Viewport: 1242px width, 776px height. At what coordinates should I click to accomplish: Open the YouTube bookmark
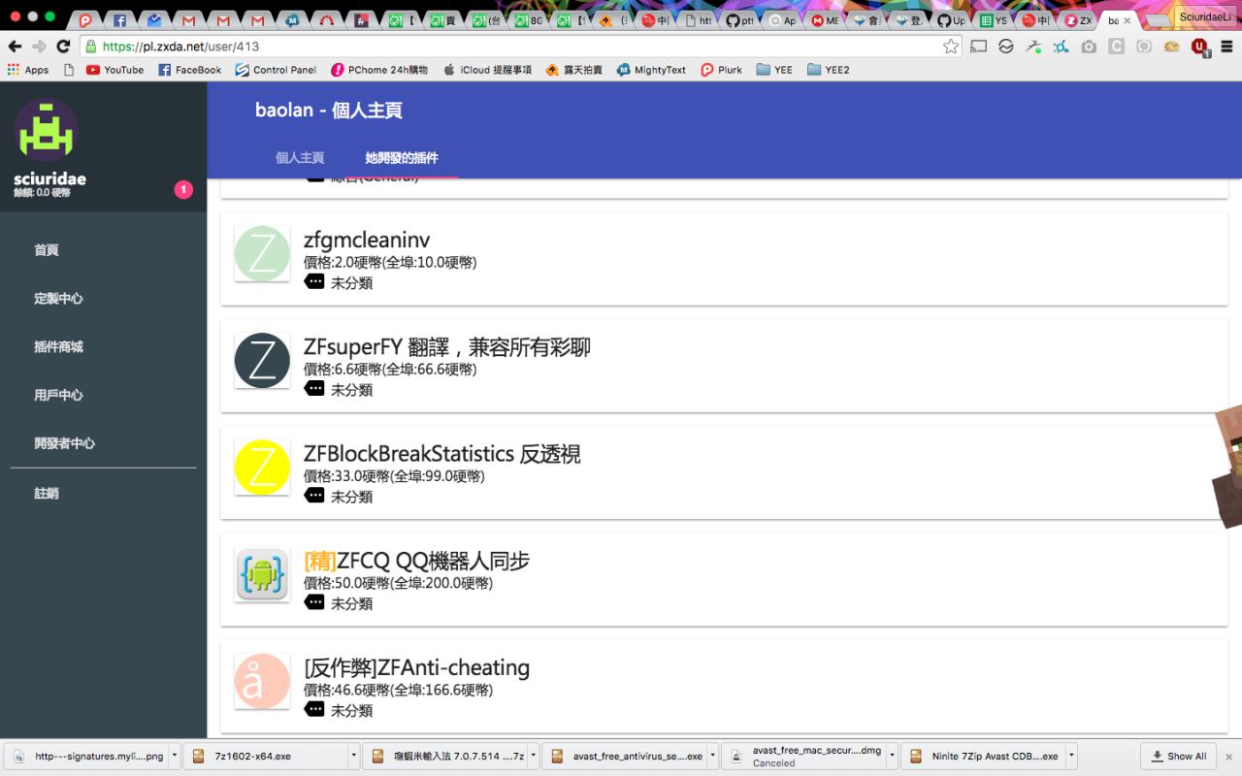pos(114,70)
